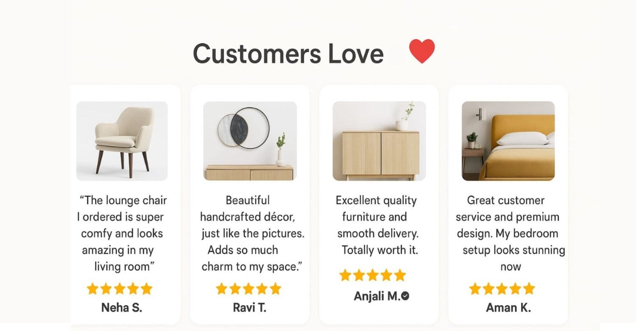Open the round mirrors décor image
This screenshot has width=636, height=331.
pyautogui.click(x=250, y=141)
